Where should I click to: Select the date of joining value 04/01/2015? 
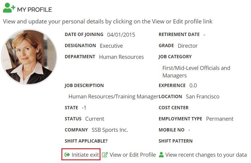click(x=121, y=35)
